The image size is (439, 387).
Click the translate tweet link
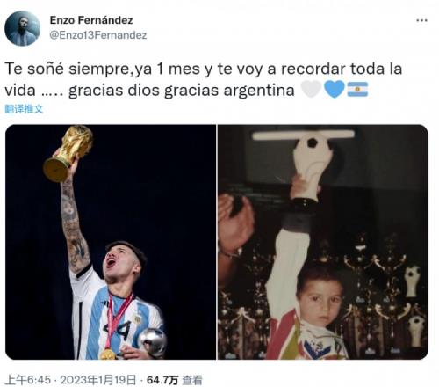(24, 109)
